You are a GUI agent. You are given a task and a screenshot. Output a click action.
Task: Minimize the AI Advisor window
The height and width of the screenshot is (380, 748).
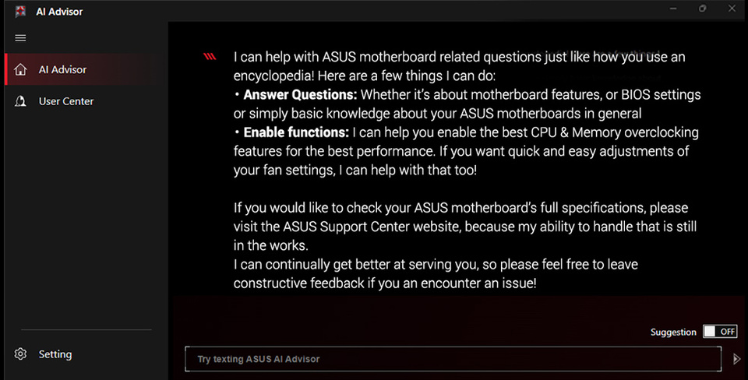[x=671, y=9]
